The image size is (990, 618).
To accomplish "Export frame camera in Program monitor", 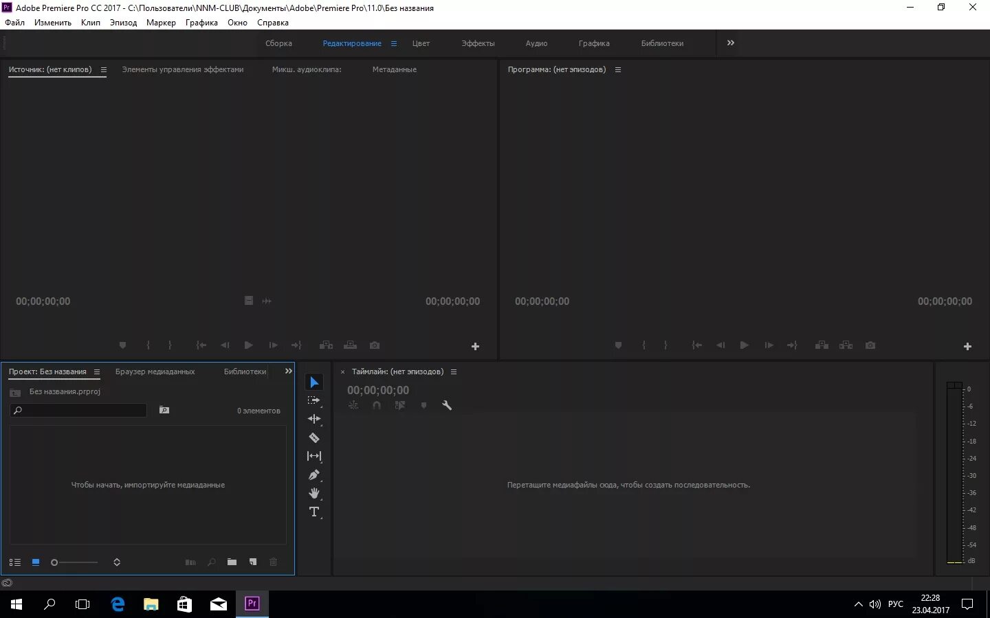I will pos(870,345).
